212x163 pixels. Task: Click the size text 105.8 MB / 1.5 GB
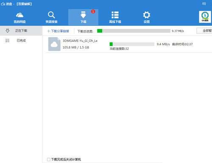(76, 47)
